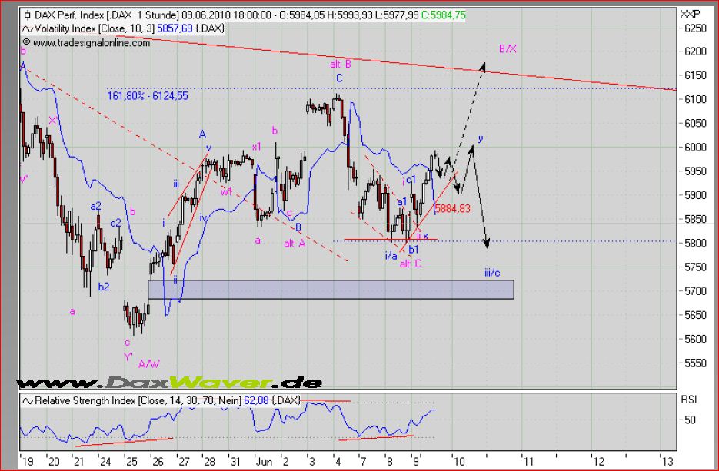719x471 pixels.
Task: Select the blue b2 wave label
Action: (104, 287)
